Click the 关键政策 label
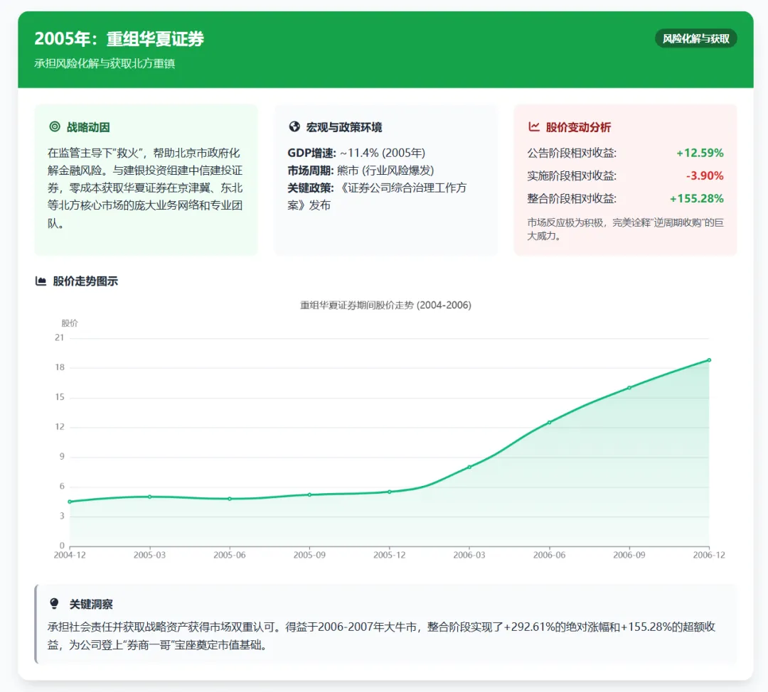Screen dimensions: 768x692 311,188
